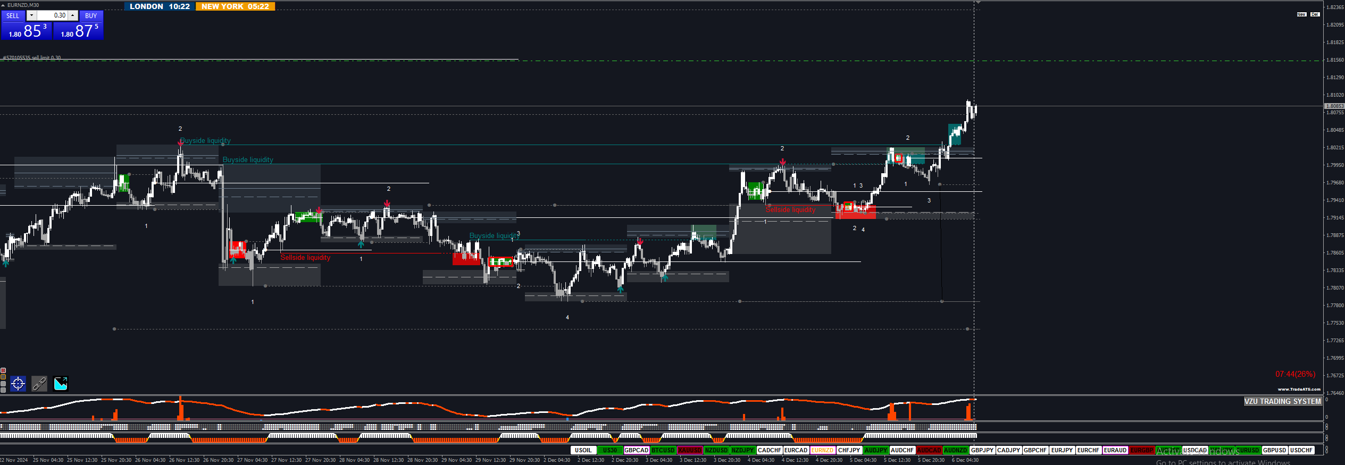Select the EURNZD symbol button

click(x=823, y=450)
